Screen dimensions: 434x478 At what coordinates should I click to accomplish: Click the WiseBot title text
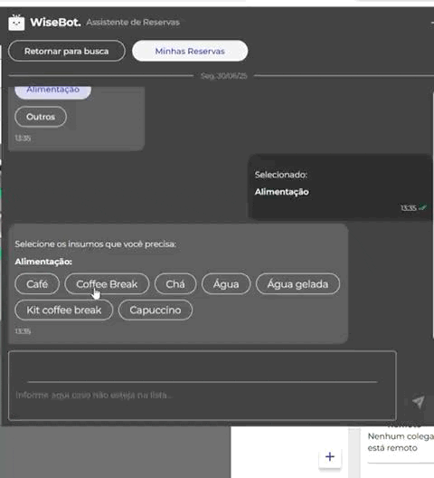[x=55, y=23]
